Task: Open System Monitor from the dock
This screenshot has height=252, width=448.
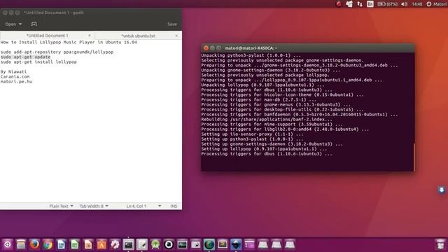Action: coord(182,244)
